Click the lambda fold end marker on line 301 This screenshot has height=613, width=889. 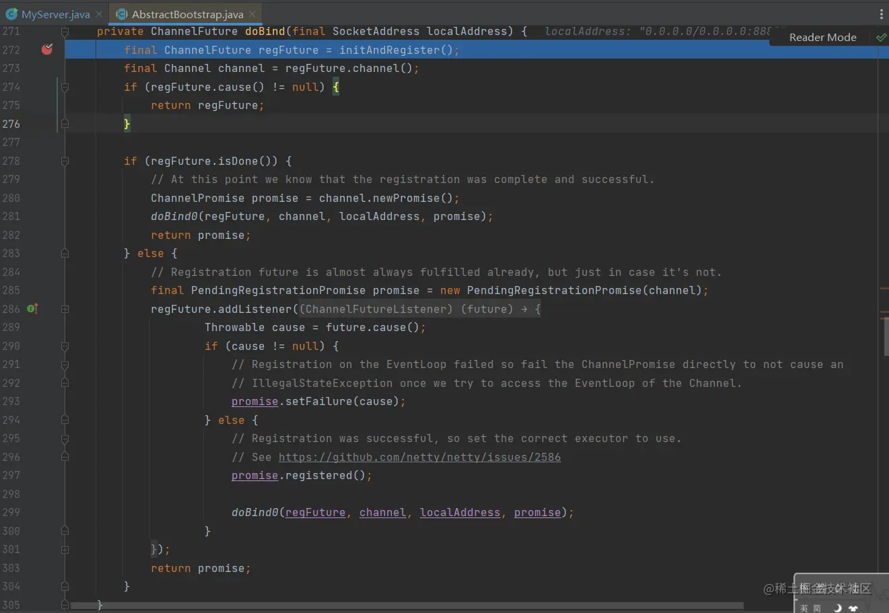point(65,550)
